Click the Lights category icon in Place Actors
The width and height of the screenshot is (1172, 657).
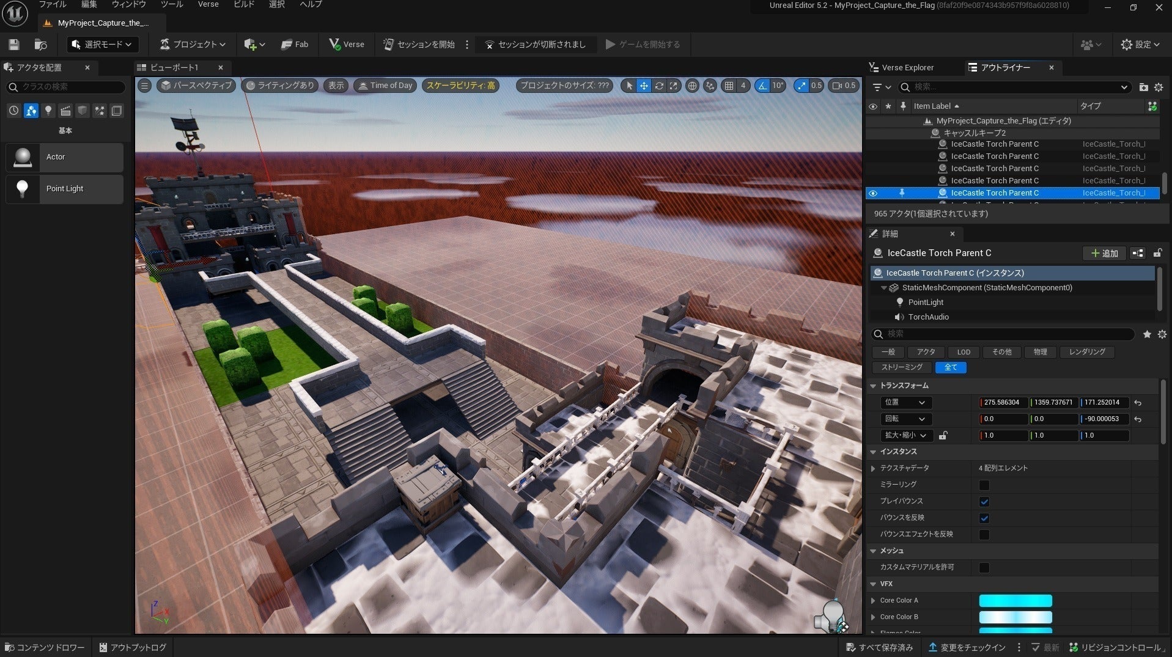click(x=48, y=111)
